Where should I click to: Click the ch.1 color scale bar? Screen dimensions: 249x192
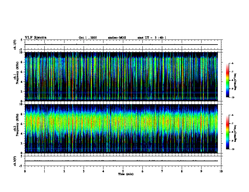228,80
